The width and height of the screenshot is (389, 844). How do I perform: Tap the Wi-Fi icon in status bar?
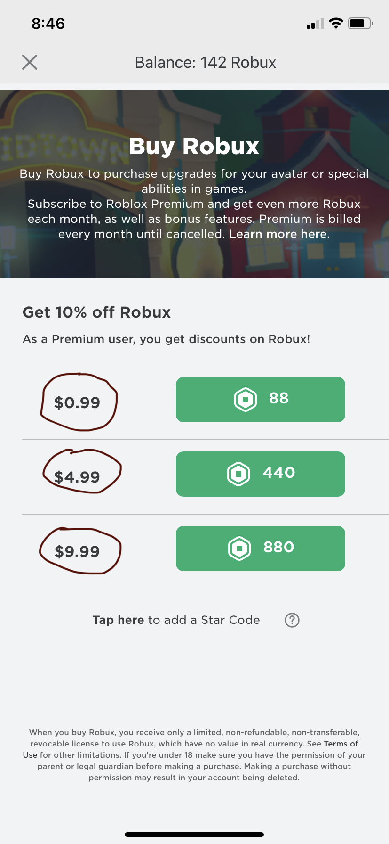[336, 23]
